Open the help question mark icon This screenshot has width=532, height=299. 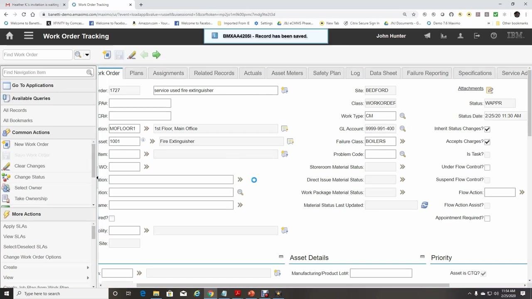coord(494,36)
